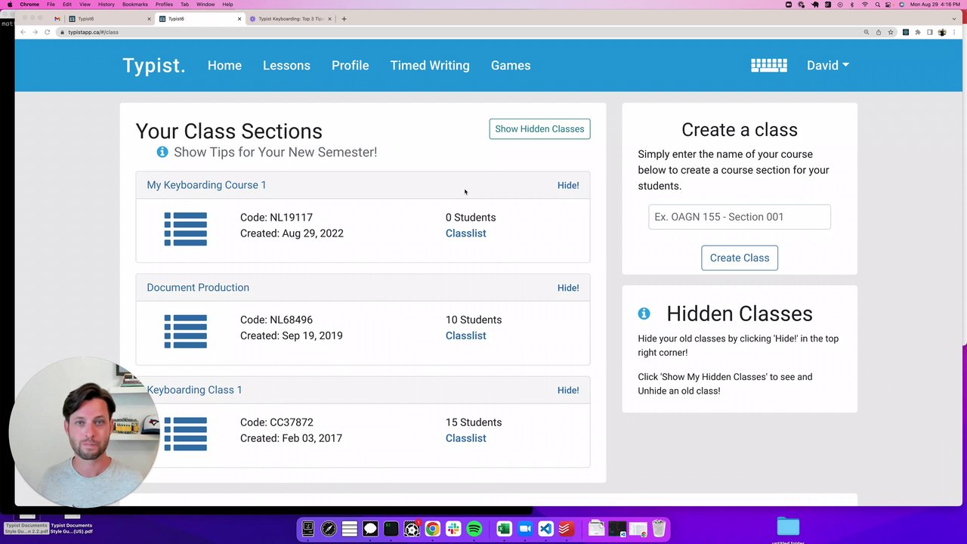Image resolution: width=967 pixels, height=544 pixels.
Task: Open Classlist for My Keyboarding Course 1
Action: click(x=466, y=233)
